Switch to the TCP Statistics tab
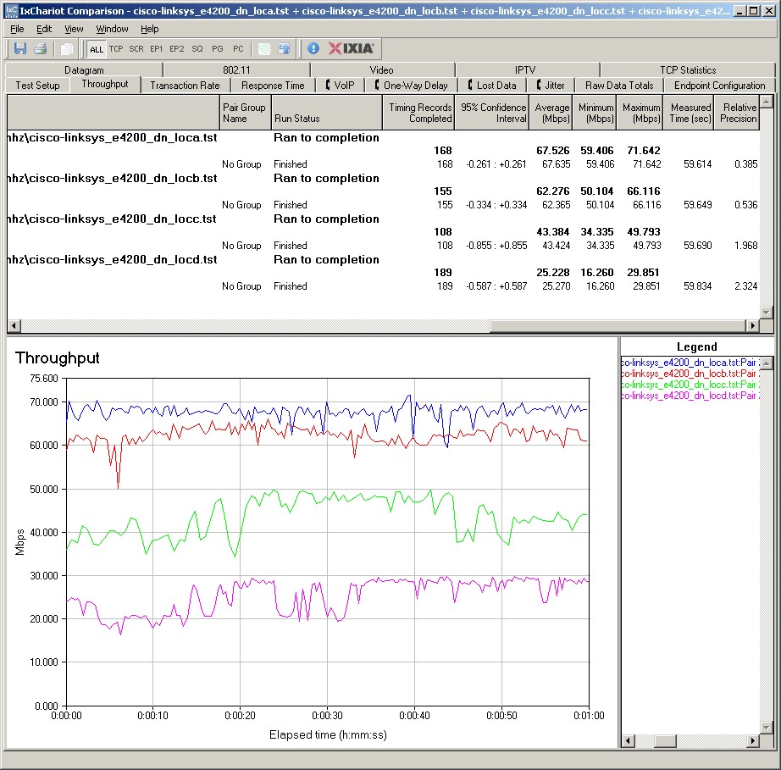The image size is (781, 770). pos(688,69)
